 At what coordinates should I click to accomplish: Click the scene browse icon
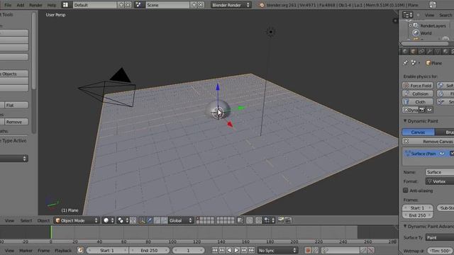coord(139,5)
